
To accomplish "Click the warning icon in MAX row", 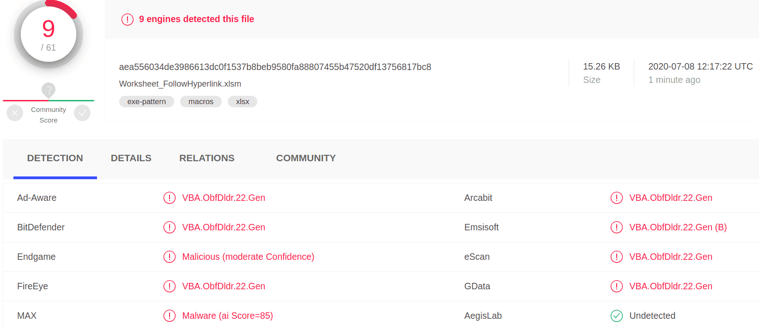I will click(170, 316).
